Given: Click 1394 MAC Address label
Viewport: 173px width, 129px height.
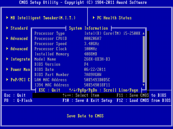Looking at the screenshot, I should (x=52, y=85).
